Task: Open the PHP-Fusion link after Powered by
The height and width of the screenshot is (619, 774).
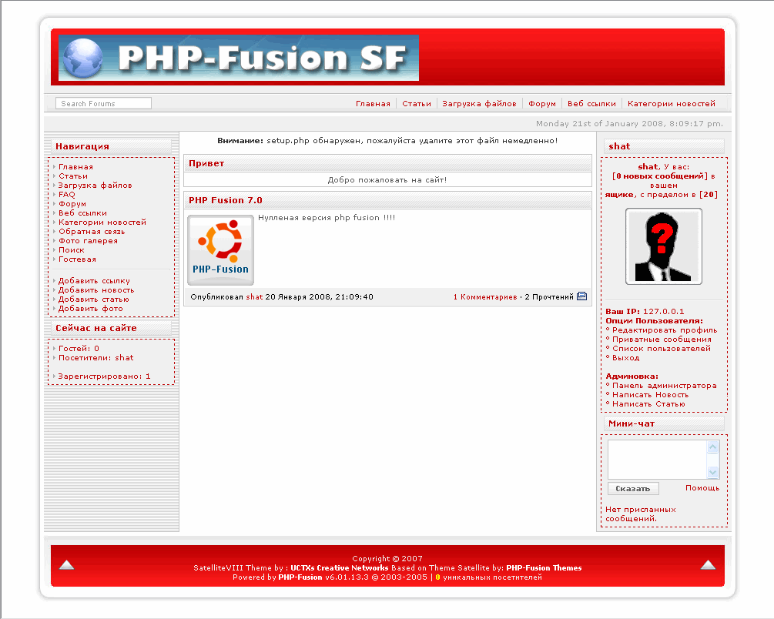Action: (300, 577)
